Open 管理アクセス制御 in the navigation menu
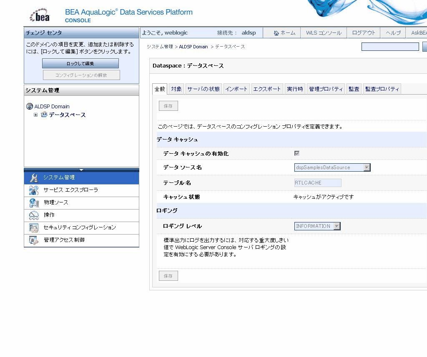Image resolution: width=427 pixels, height=357 pixels. point(81,240)
